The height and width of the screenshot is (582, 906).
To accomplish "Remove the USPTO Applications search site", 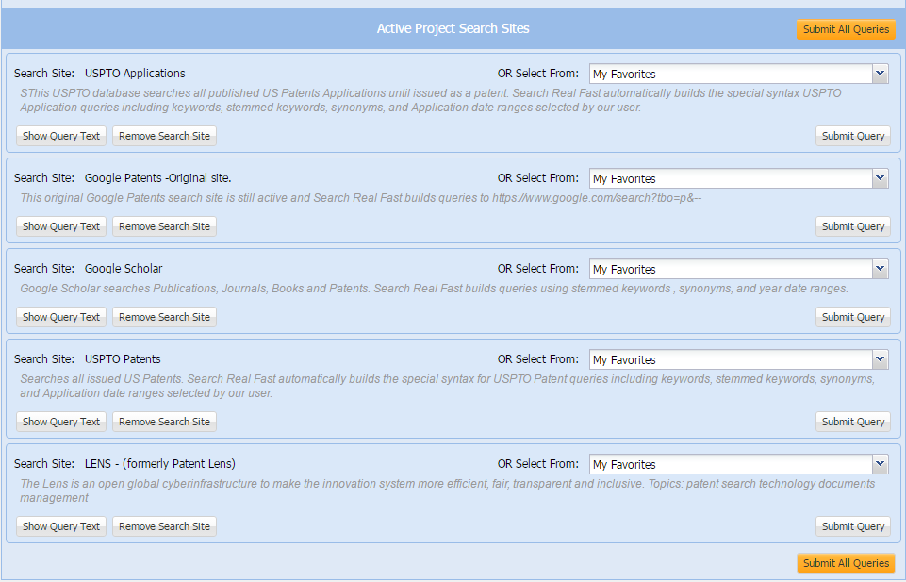I will (x=165, y=136).
